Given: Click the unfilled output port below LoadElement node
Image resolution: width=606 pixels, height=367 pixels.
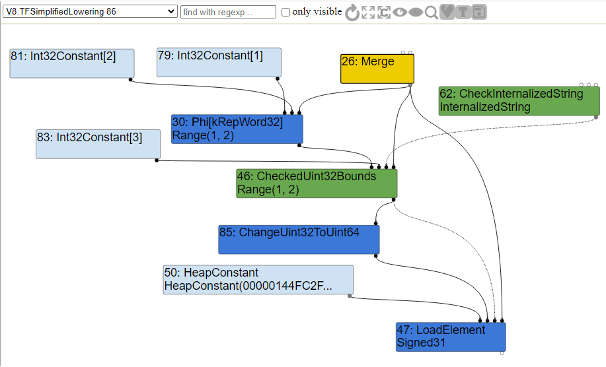Looking at the screenshot, I should (502, 352).
